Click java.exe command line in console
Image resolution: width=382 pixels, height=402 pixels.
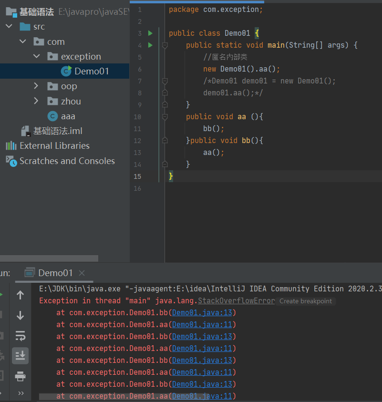pyautogui.click(x=210, y=289)
